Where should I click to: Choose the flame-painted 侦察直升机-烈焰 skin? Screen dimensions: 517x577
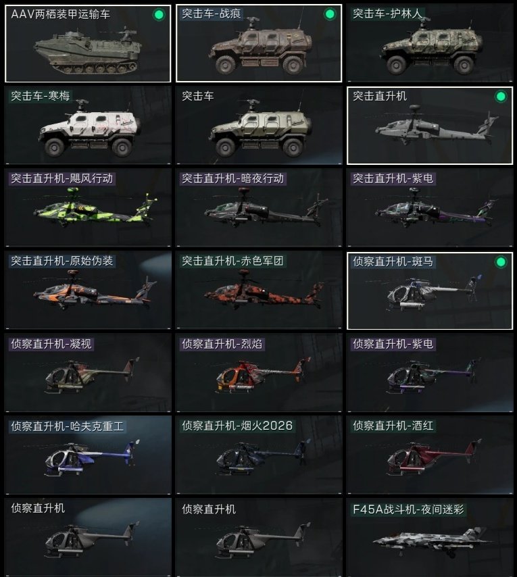pyautogui.click(x=259, y=373)
